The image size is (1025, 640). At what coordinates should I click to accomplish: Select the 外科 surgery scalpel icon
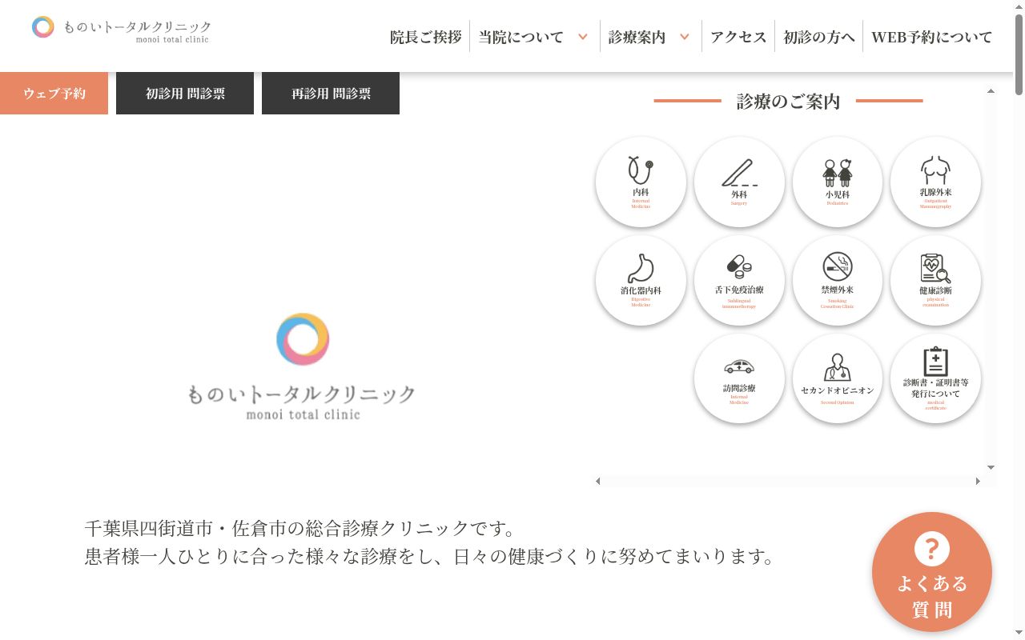[739, 182]
